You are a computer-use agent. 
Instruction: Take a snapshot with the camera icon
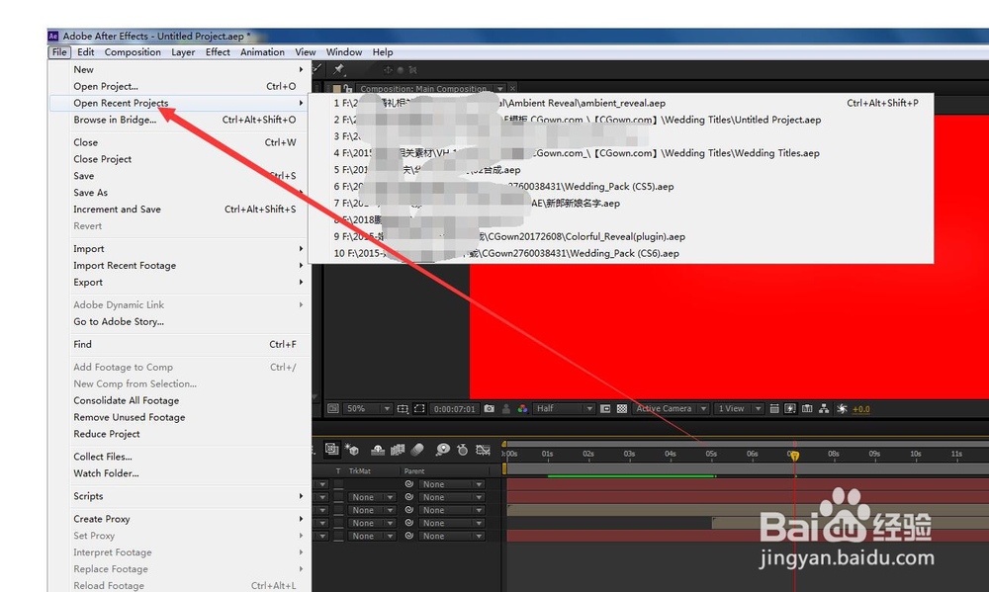click(x=490, y=408)
